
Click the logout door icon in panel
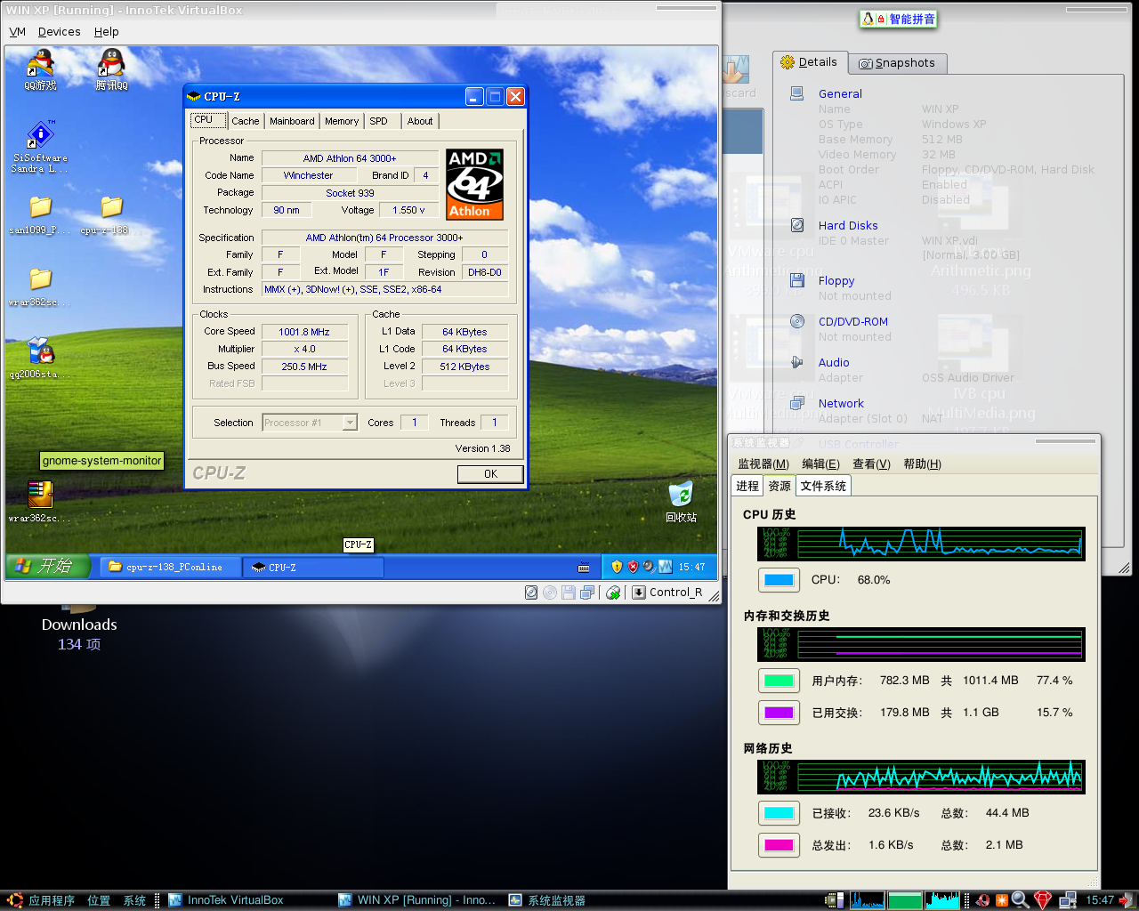[x=1127, y=900]
